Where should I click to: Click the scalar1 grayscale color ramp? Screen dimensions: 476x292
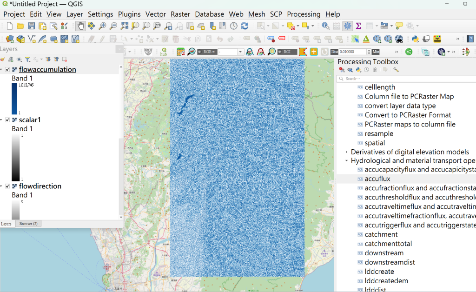(x=15, y=158)
